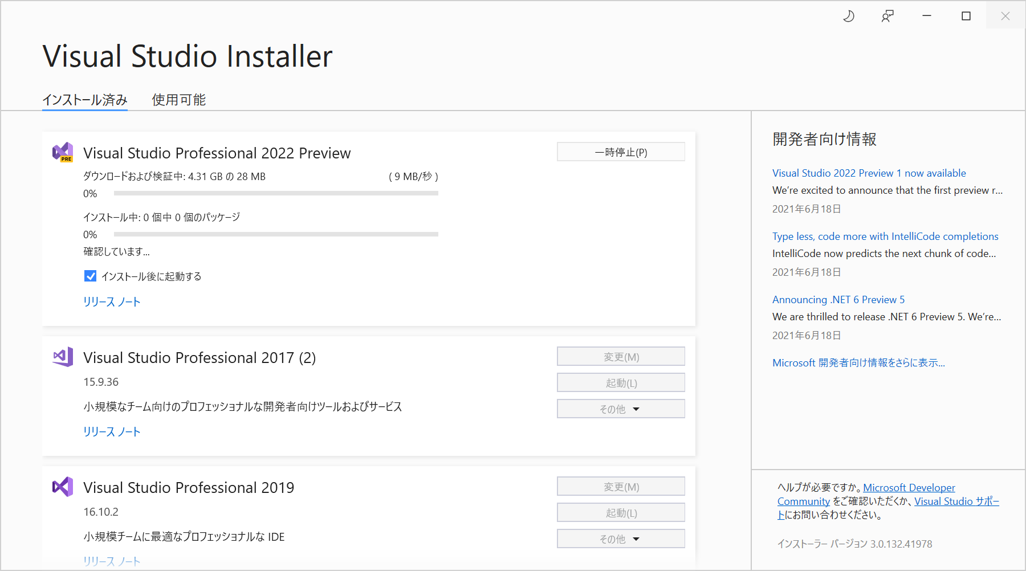The height and width of the screenshot is (571, 1026).
Task: Minimize the installer window
Action: 927,16
